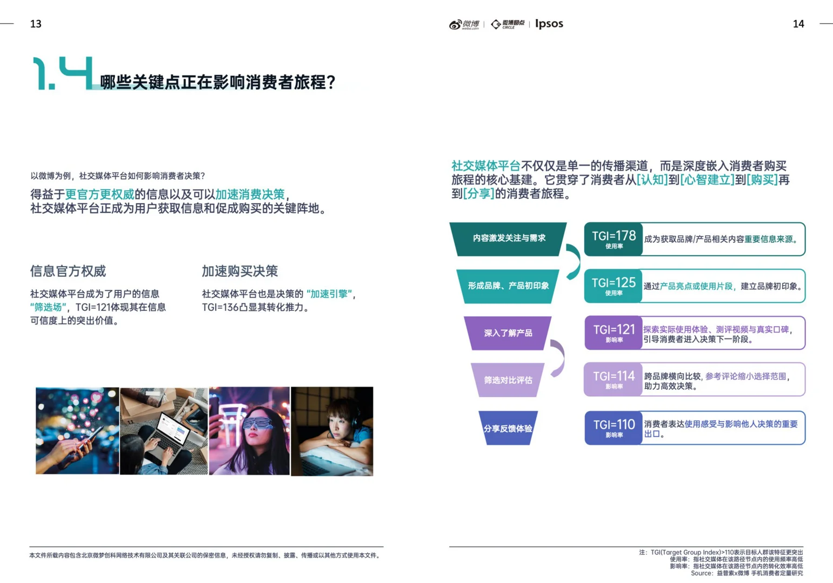Click the bracketed term [认知]
833x583 pixels.
(652, 180)
